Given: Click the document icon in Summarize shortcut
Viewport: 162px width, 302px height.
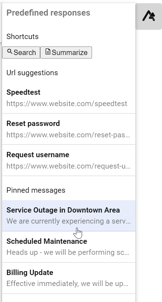Looking at the screenshot, I should tap(48, 51).
